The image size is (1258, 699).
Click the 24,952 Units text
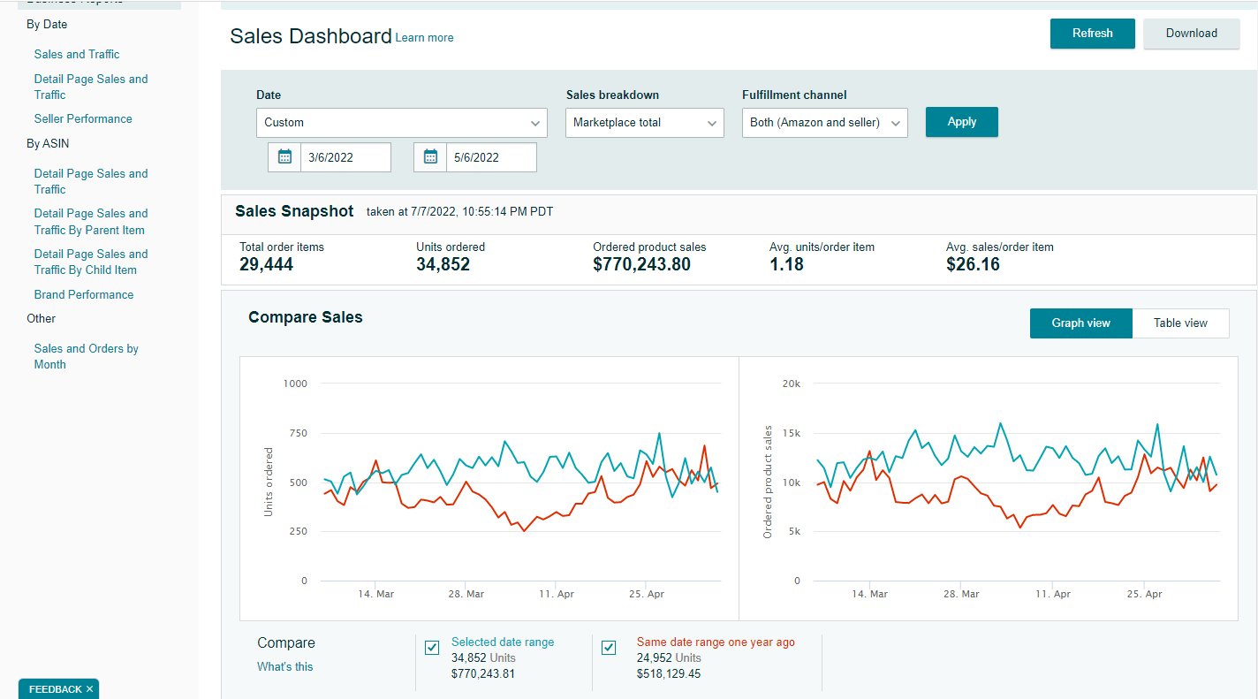click(669, 658)
